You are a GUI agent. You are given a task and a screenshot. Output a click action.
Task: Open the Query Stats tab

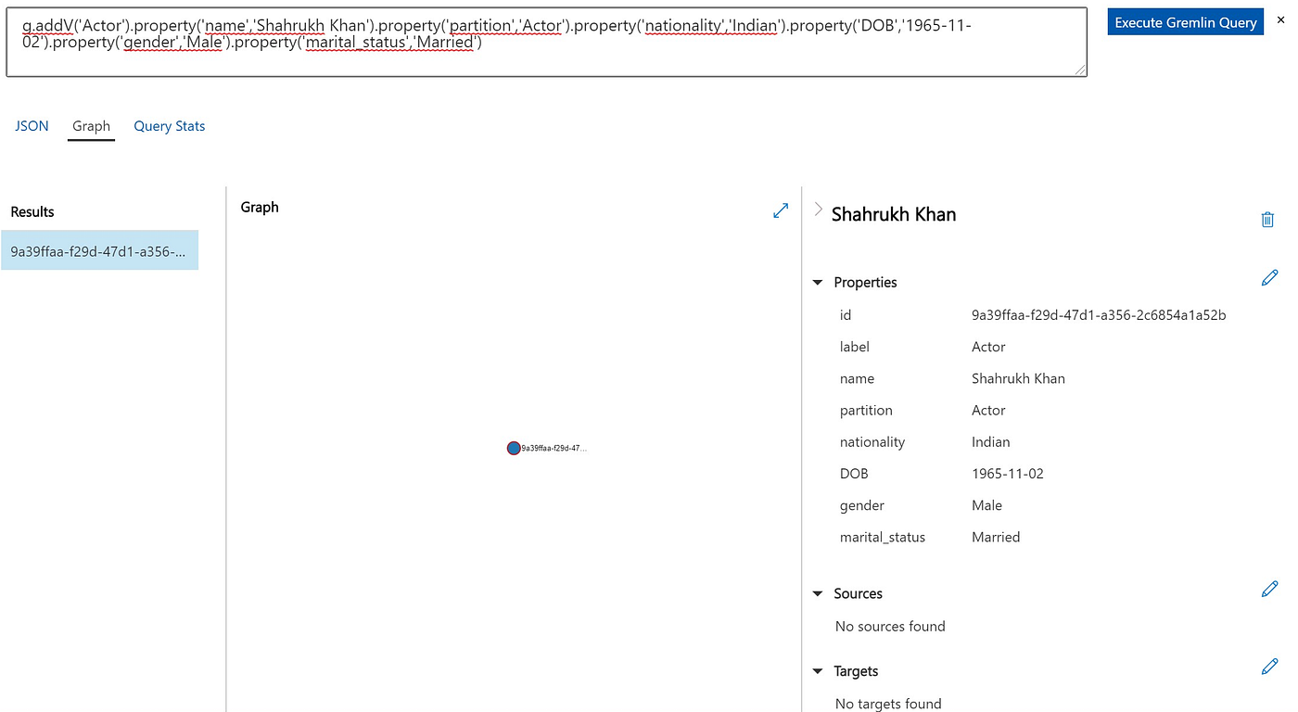pos(169,126)
